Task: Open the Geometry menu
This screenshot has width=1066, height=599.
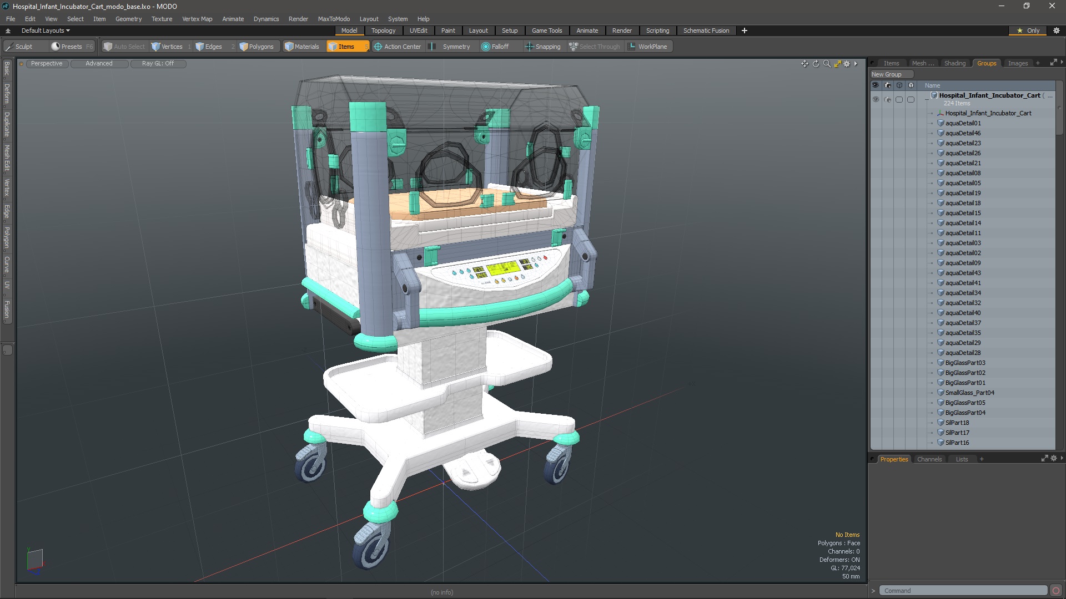Action: [x=128, y=19]
